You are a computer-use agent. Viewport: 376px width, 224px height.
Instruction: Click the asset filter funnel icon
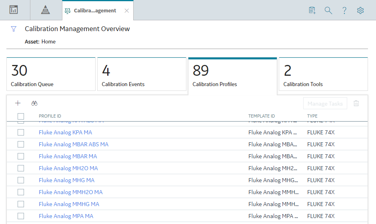coord(14,29)
